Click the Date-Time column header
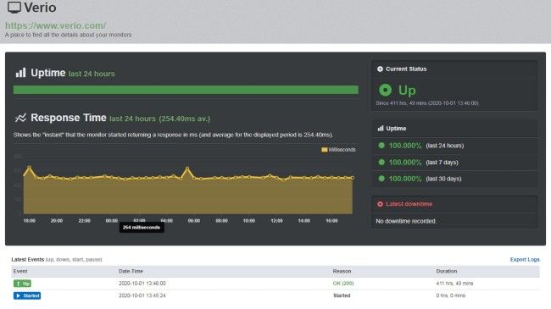 pyautogui.click(x=131, y=272)
